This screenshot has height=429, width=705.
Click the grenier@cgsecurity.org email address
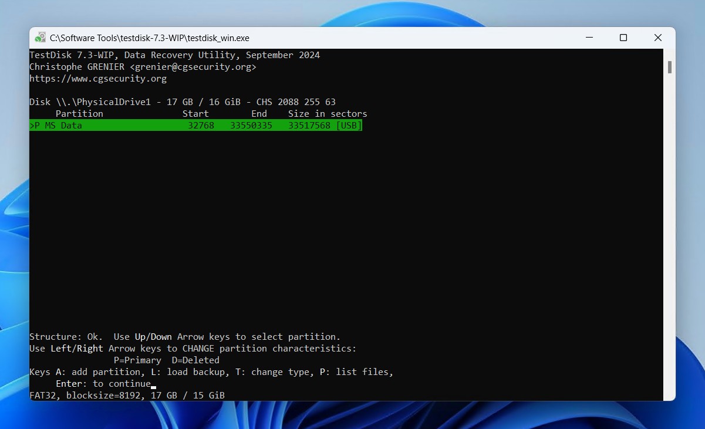[193, 67]
